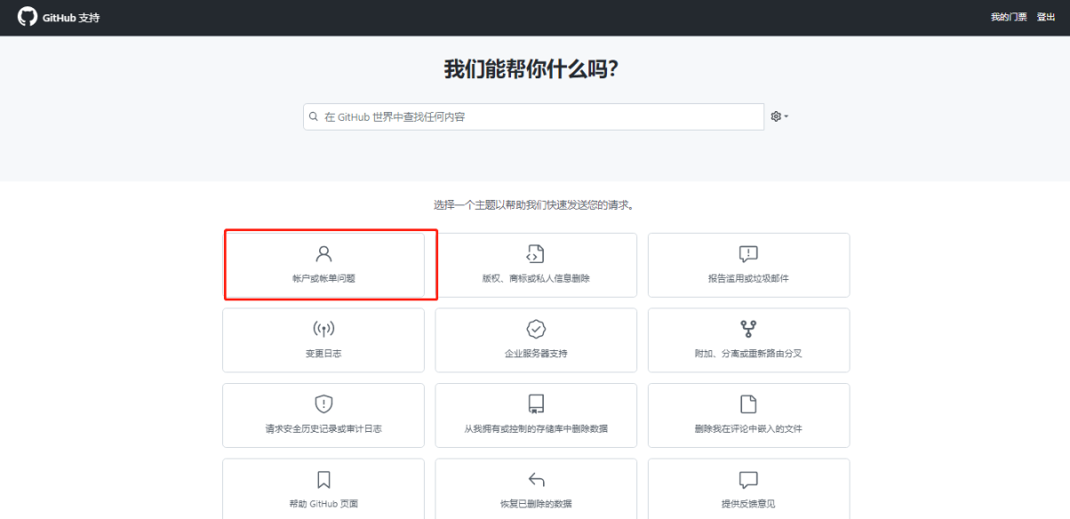The image size is (1070, 519).
Task: Click the alert speech-bubble icon on 报告滥用或垃圾邮件
Action: (747, 254)
